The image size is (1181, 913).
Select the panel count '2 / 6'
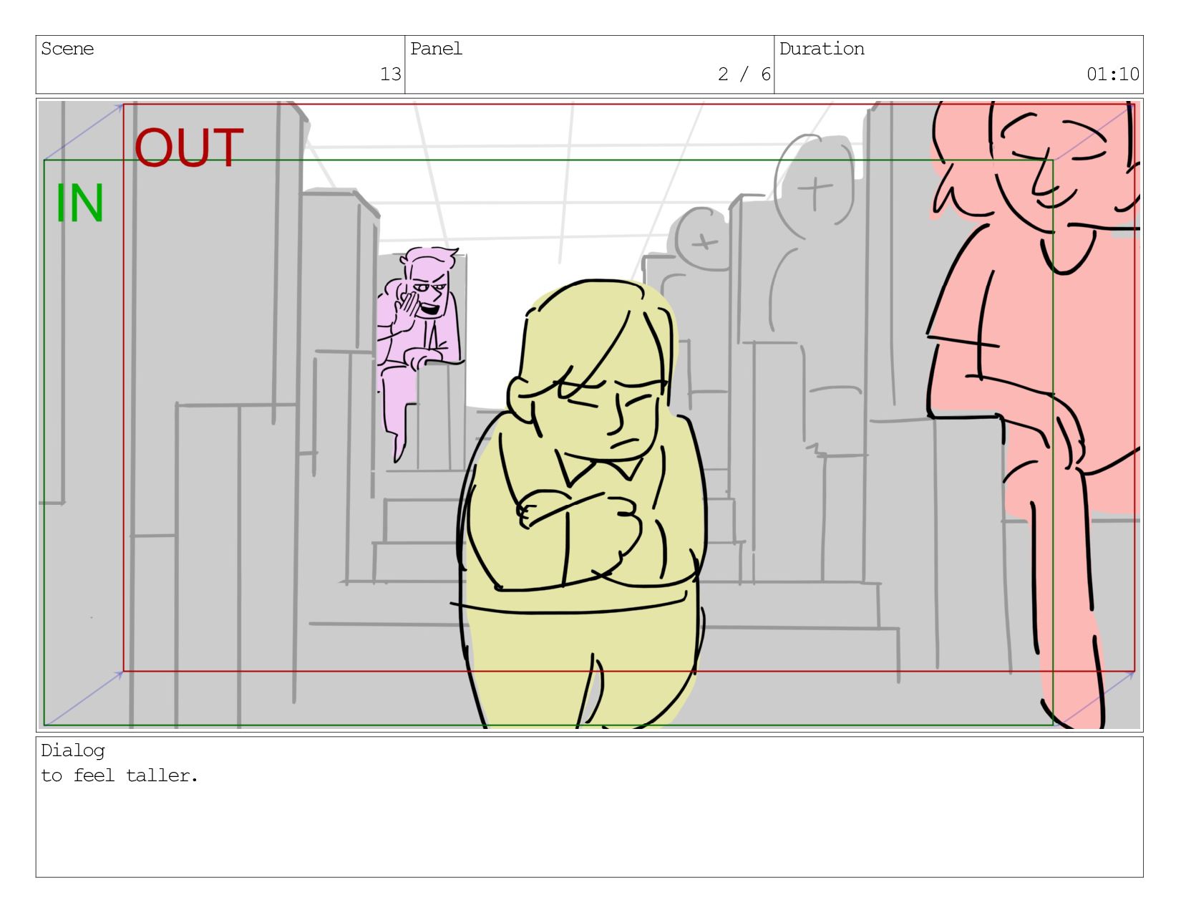click(744, 74)
